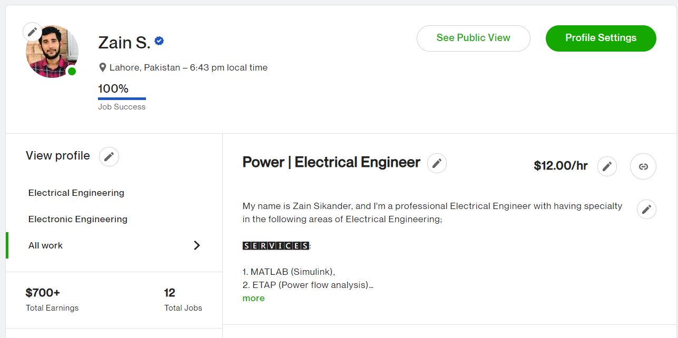Click the profile photo thumbnail

(52, 53)
